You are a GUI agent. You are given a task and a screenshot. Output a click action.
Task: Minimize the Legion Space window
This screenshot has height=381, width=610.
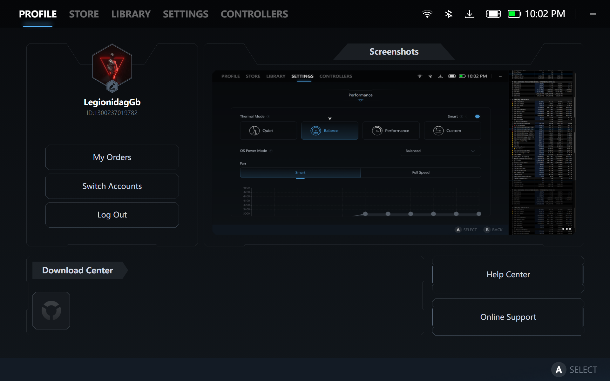coord(593,14)
